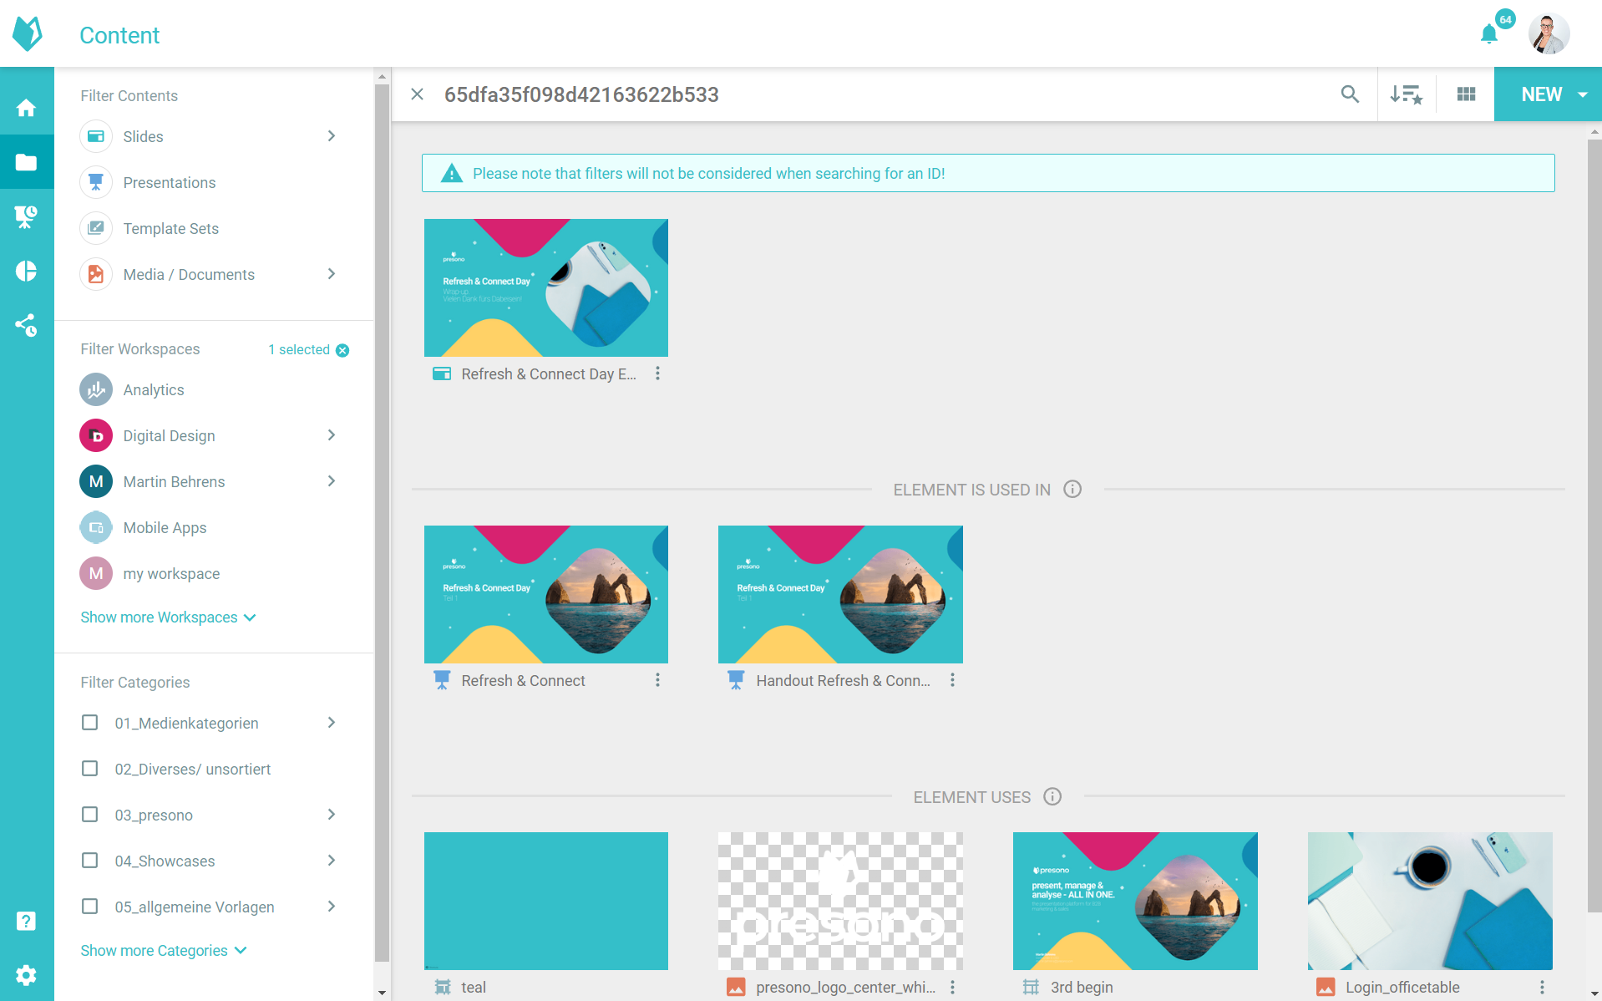Open the notifications bell
Viewport: 1602px width, 1001px height.
click(x=1488, y=34)
